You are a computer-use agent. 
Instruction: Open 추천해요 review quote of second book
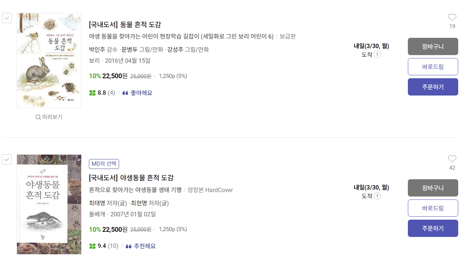tap(144, 246)
